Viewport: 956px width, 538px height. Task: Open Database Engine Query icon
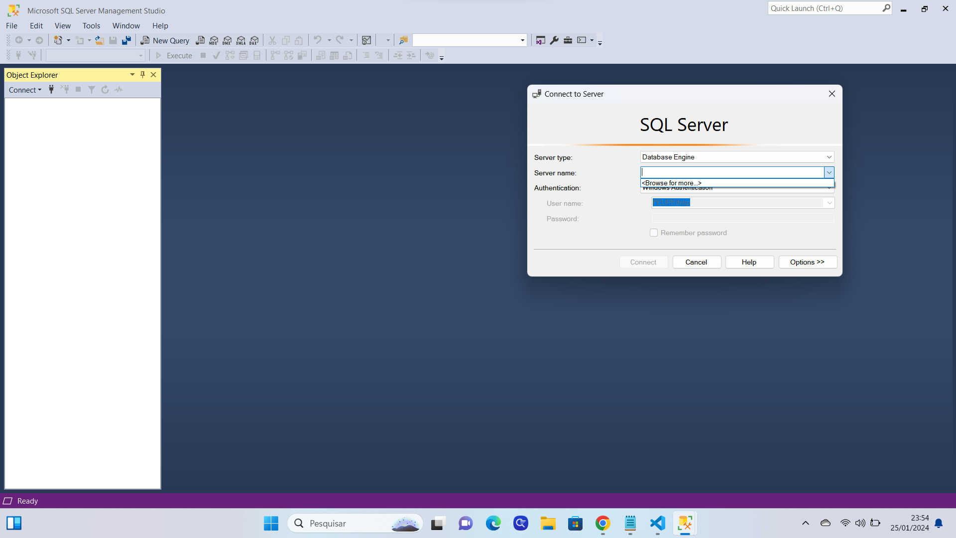[200, 40]
